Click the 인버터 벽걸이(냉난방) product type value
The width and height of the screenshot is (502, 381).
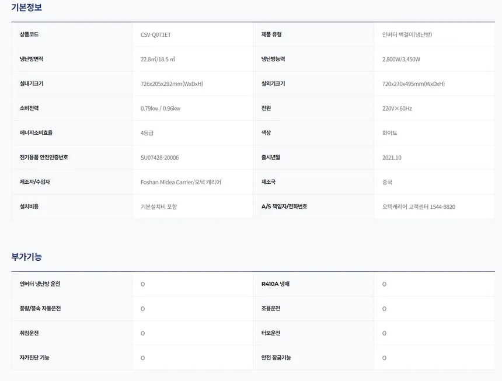tap(407, 34)
